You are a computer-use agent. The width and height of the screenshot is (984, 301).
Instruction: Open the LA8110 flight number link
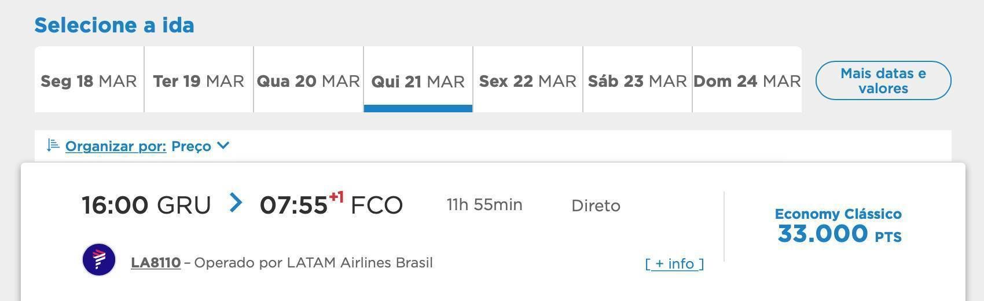click(x=156, y=263)
